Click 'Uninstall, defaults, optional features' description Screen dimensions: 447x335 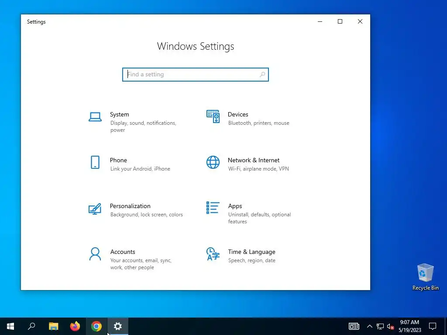[259, 218]
